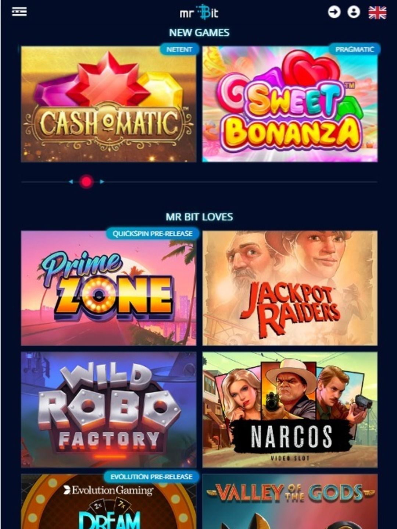Viewport: 397px width, 529px height.
Task: Slide carousel right with small right arrow
Action: tap(102, 182)
